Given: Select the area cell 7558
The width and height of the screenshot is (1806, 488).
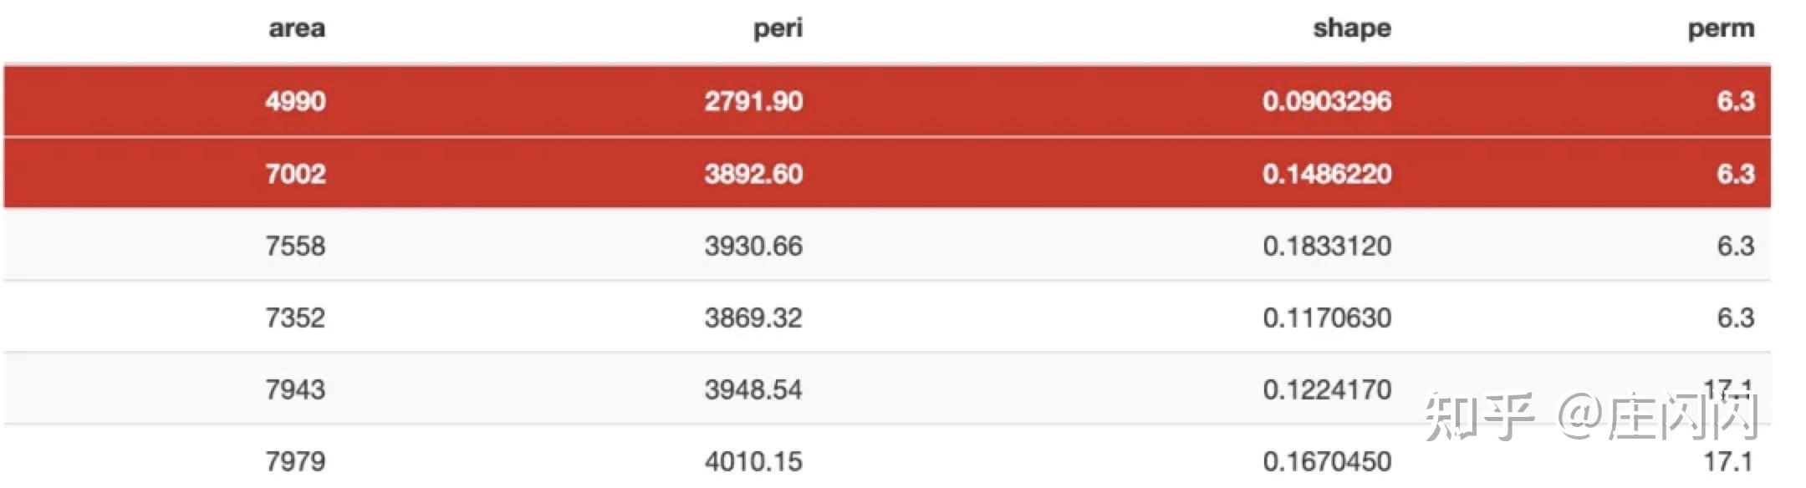Looking at the screenshot, I should [295, 246].
